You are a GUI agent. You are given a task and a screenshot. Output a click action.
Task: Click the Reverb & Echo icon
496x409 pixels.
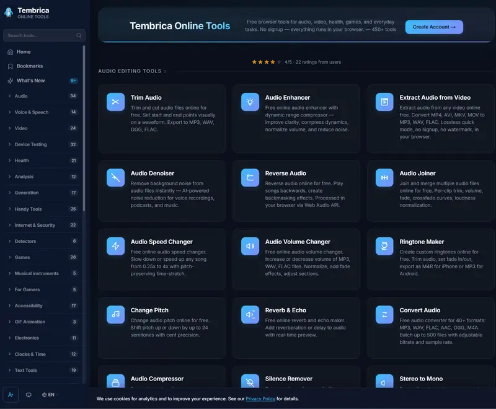tap(250, 314)
